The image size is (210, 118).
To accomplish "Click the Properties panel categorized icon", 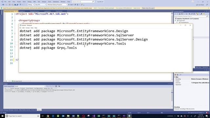I will click(175, 75).
